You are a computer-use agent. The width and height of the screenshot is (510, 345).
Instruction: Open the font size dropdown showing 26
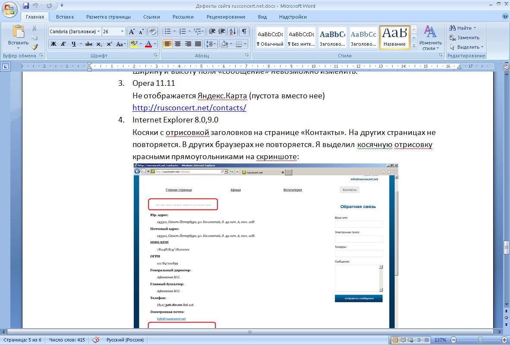tap(122, 31)
